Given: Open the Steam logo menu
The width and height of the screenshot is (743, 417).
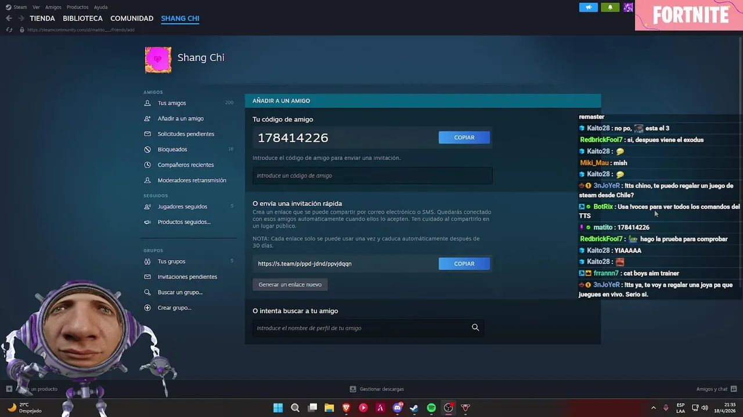Looking at the screenshot, I should click(x=16, y=7).
